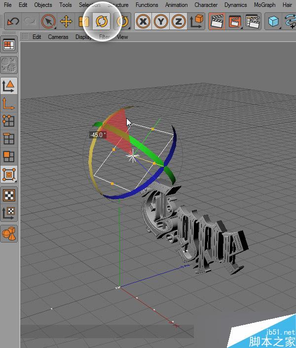Select the Polygons mode icon
296x348 pixels.
click(9, 157)
